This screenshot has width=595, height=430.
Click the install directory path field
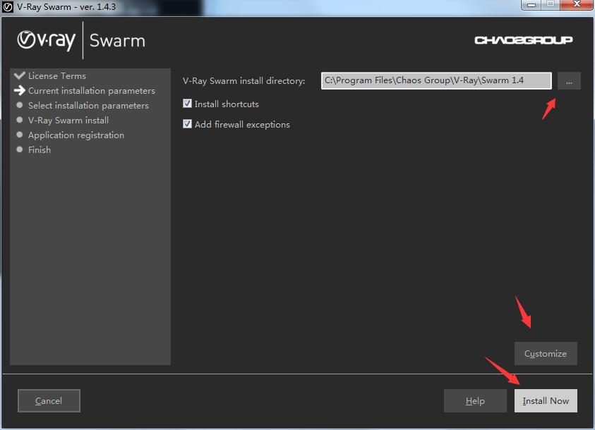[435, 80]
